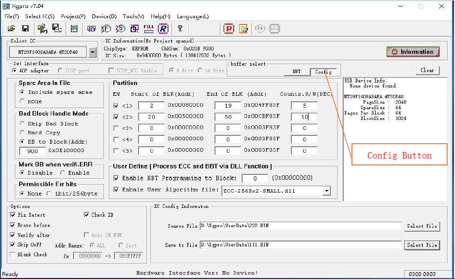Click Select File next to Source File
This screenshot has width=455, height=279.
(x=422, y=226)
